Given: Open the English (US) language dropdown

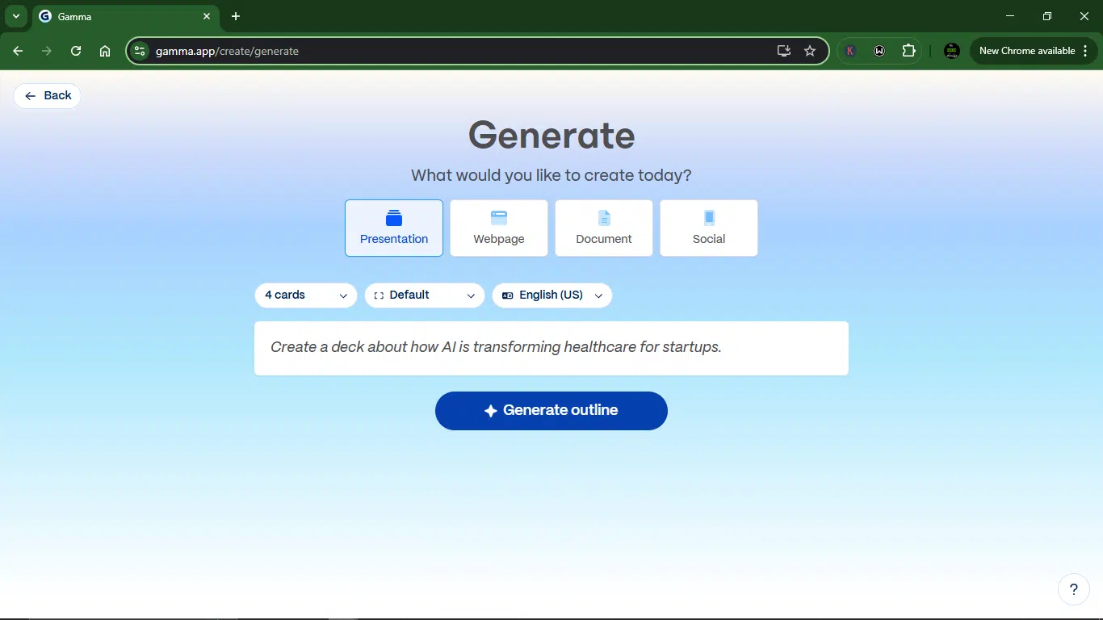Looking at the screenshot, I should [552, 295].
